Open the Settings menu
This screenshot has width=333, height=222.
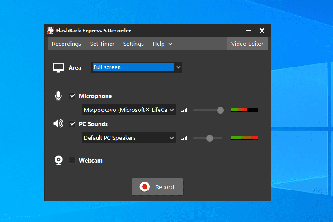coord(134,44)
